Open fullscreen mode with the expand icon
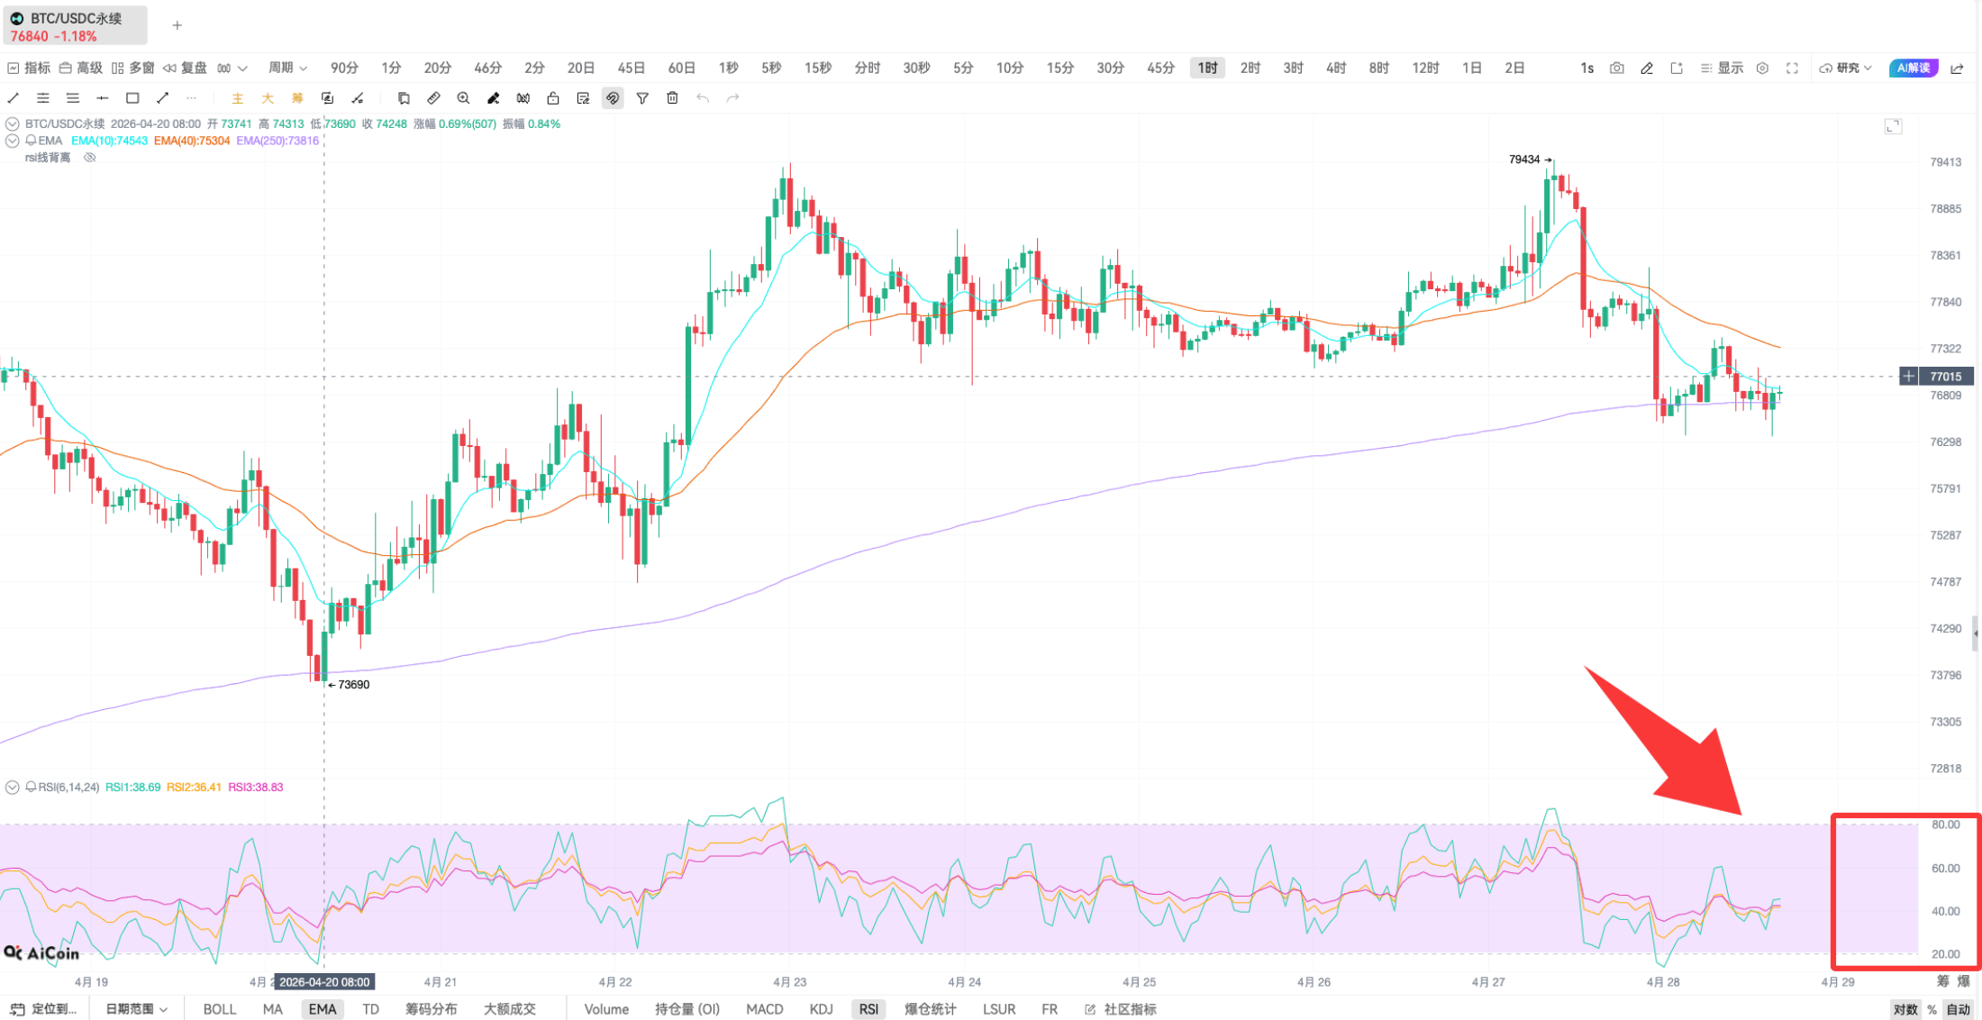This screenshot has width=1982, height=1020. 1792,68
